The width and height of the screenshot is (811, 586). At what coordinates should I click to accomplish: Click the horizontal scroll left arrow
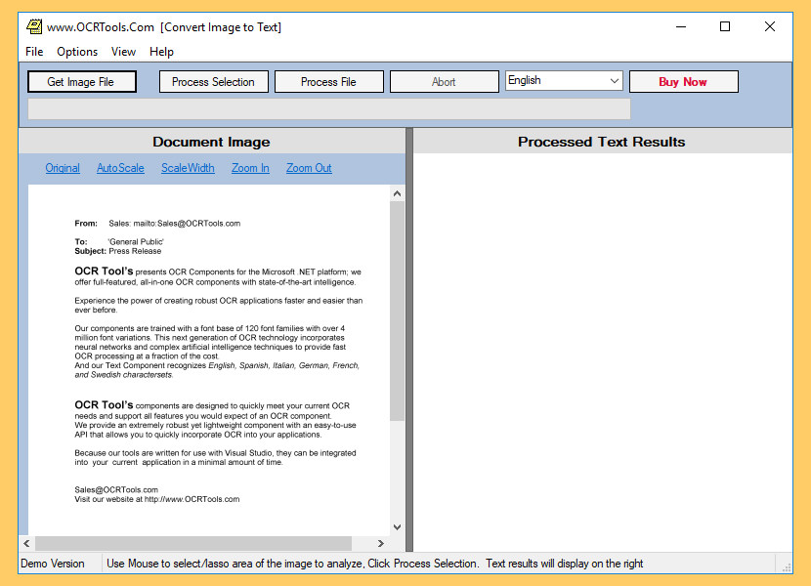click(26, 543)
